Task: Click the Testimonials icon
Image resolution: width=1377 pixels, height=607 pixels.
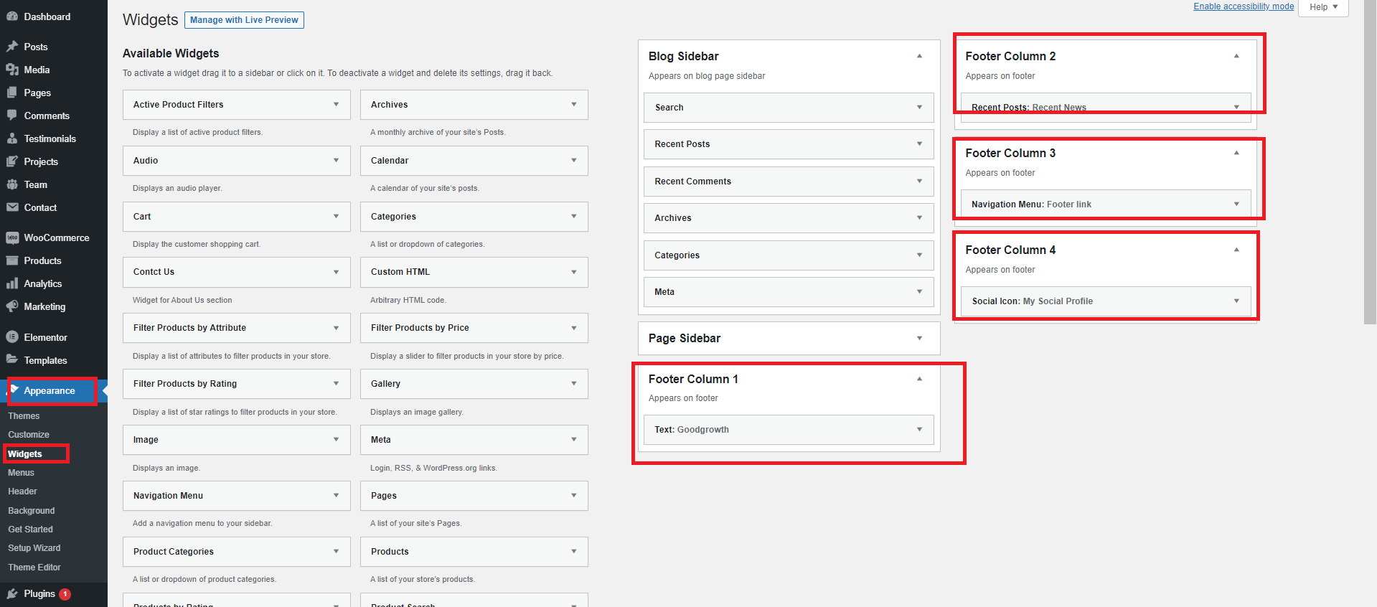Action: click(12, 138)
